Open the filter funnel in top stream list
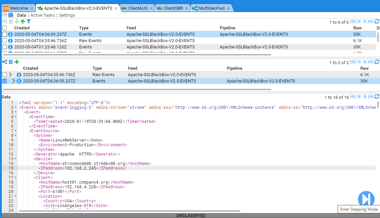Screen dimensions: 380x218 pyautogui.click(x=29, y=22)
